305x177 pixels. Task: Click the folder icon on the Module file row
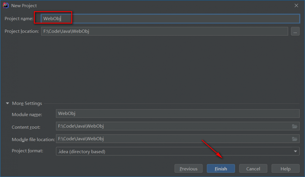295,139
